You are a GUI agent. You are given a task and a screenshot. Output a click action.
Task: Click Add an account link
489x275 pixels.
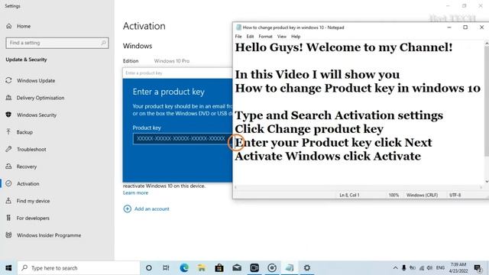(151, 209)
